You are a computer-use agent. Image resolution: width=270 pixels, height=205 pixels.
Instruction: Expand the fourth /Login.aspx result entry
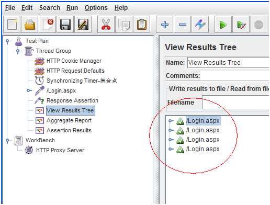(x=171, y=149)
